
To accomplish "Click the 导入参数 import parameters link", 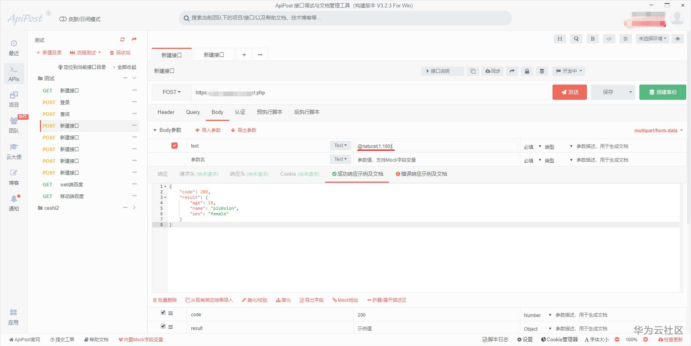I will click(x=208, y=130).
